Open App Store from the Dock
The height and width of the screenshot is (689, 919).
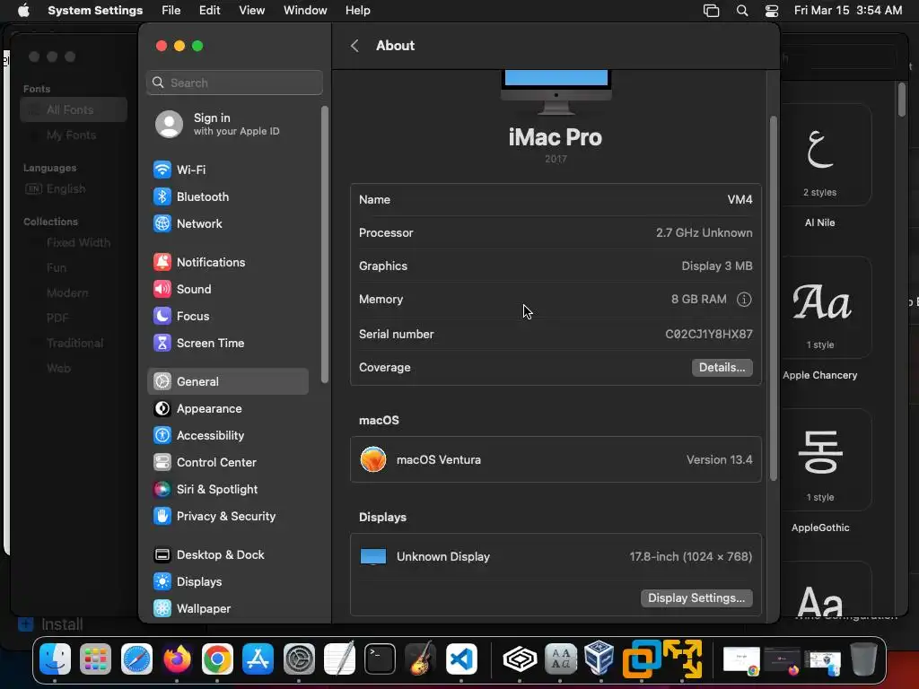pyautogui.click(x=258, y=659)
